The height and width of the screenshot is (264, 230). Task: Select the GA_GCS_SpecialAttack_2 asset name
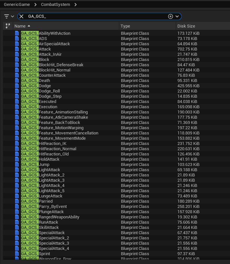tap(45, 238)
